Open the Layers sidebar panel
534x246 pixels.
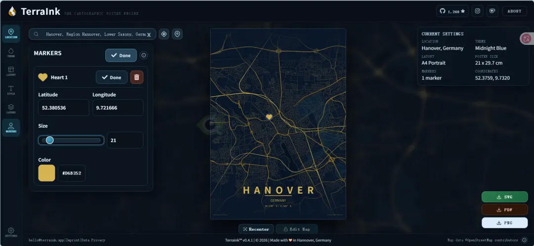11,109
